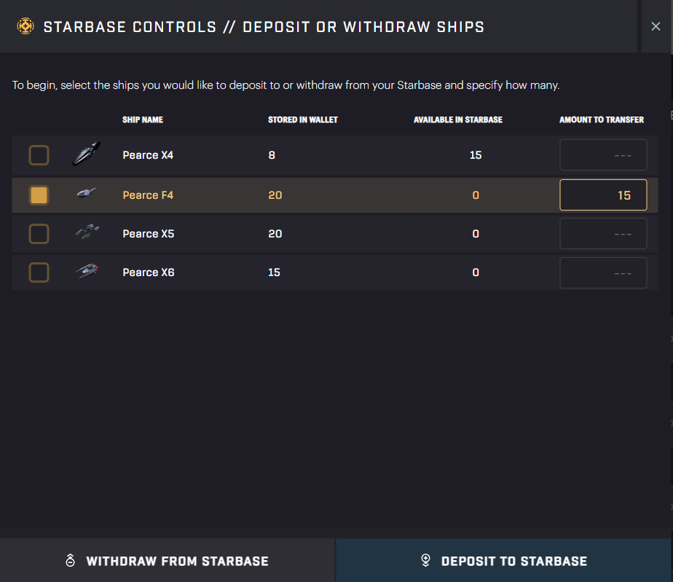Click the Pearce X6 amount to transfer field
The width and height of the screenshot is (673, 582).
tap(603, 272)
